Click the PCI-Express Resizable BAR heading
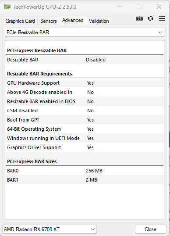The height and width of the screenshot is (236, 170). click(x=37, y=50)
